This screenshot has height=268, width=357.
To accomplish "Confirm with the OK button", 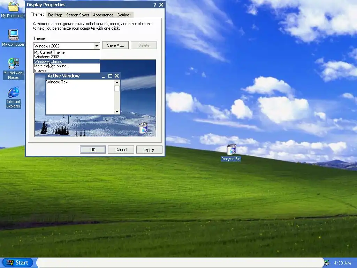I will tap(93, 150).
